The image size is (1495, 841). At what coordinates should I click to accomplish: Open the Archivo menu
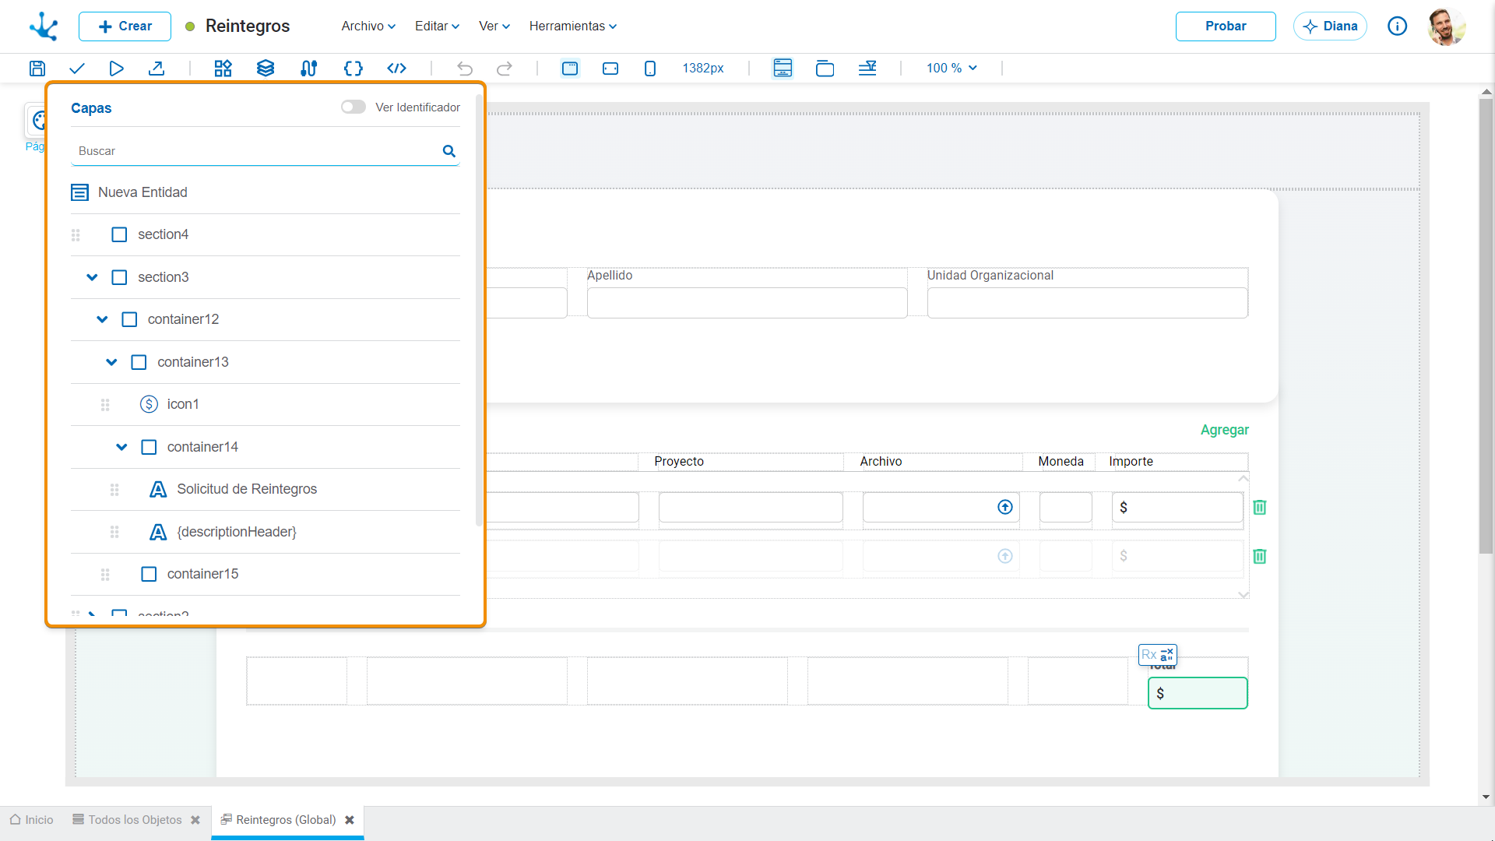368,26
